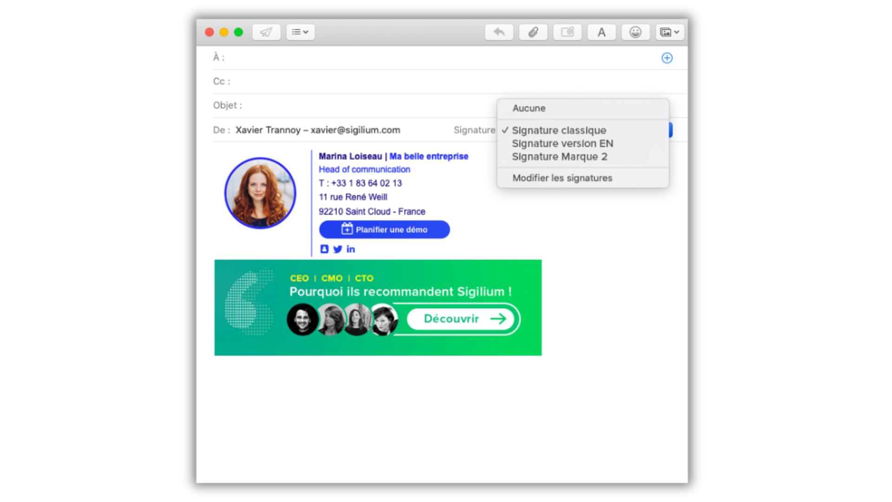Click the LinkedIn icon in signature
Viewport: 892px width, 502px height.
(351, 249)
